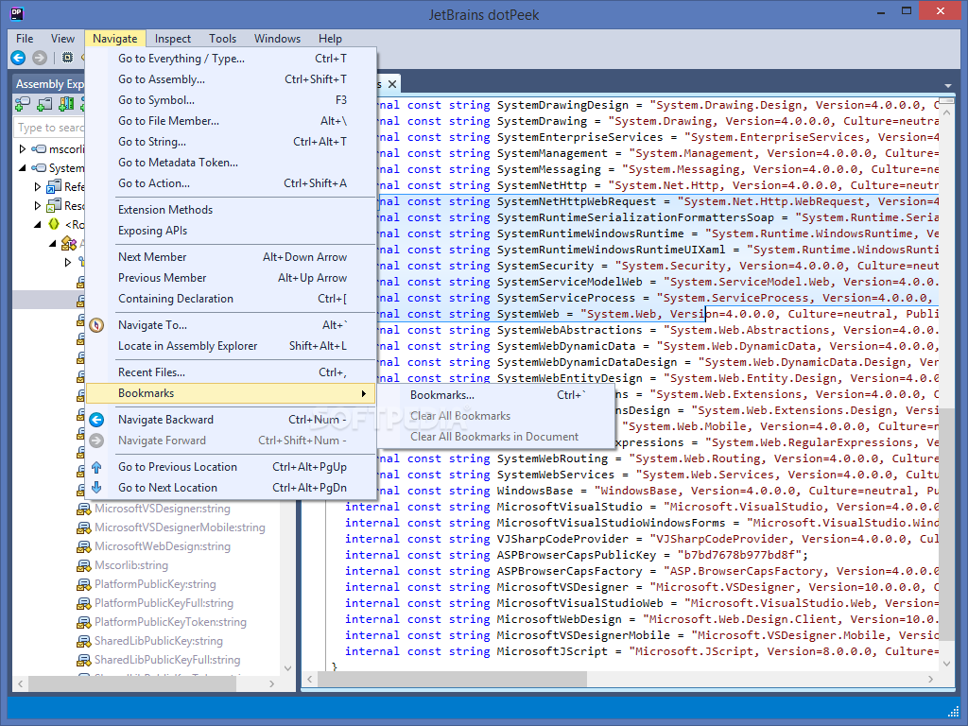Choose Previous Member
Image resolution: width=968 pixels, height=726 pixels.
pos(231,278)
